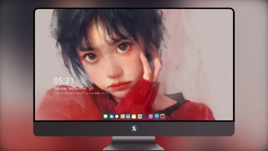Launch the yellow Pages document dock icon
The height and width of the screenshot is (151, 268).
(123, 116)
